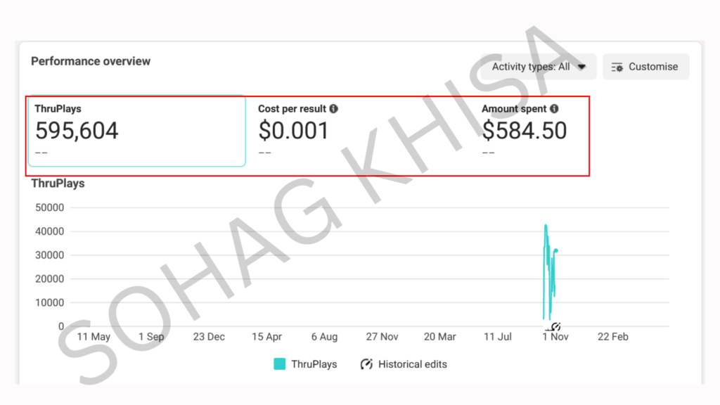Click the Customise button
Viewport: 720px width, 405px height.
click(645, 67)
